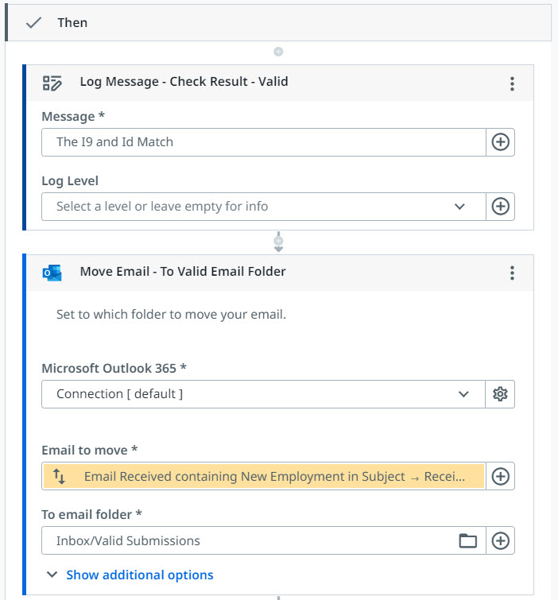Click the plus button beside Log Level
Image resolution: width=558 pixels, height=600 pixels.
[500, 207]
